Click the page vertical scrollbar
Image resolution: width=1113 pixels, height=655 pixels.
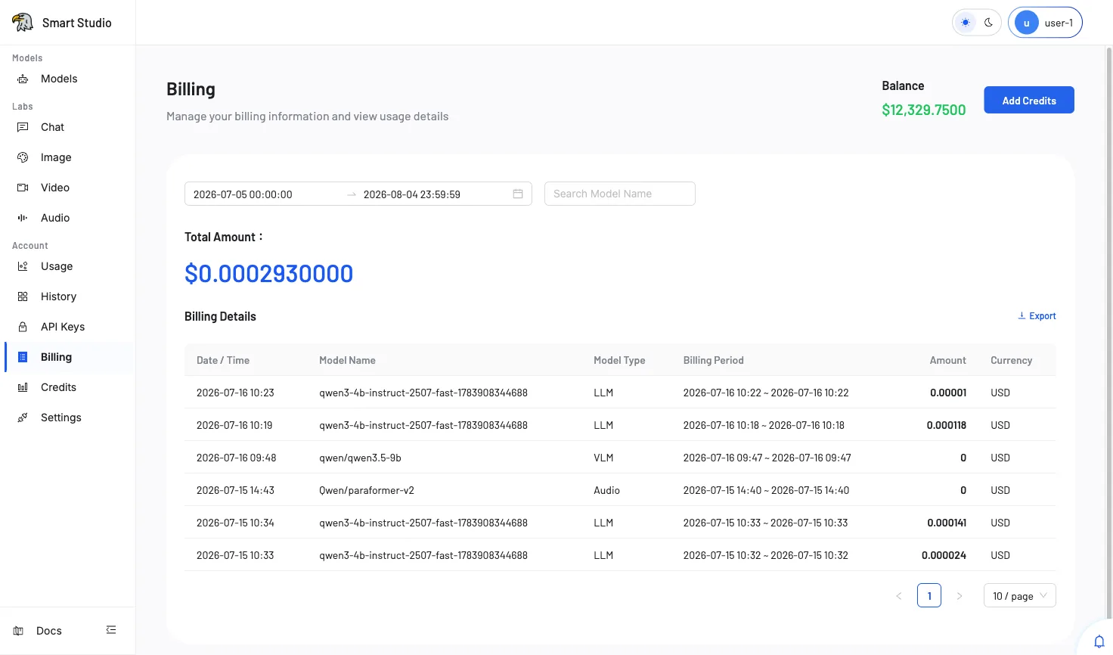(1109, 333)
